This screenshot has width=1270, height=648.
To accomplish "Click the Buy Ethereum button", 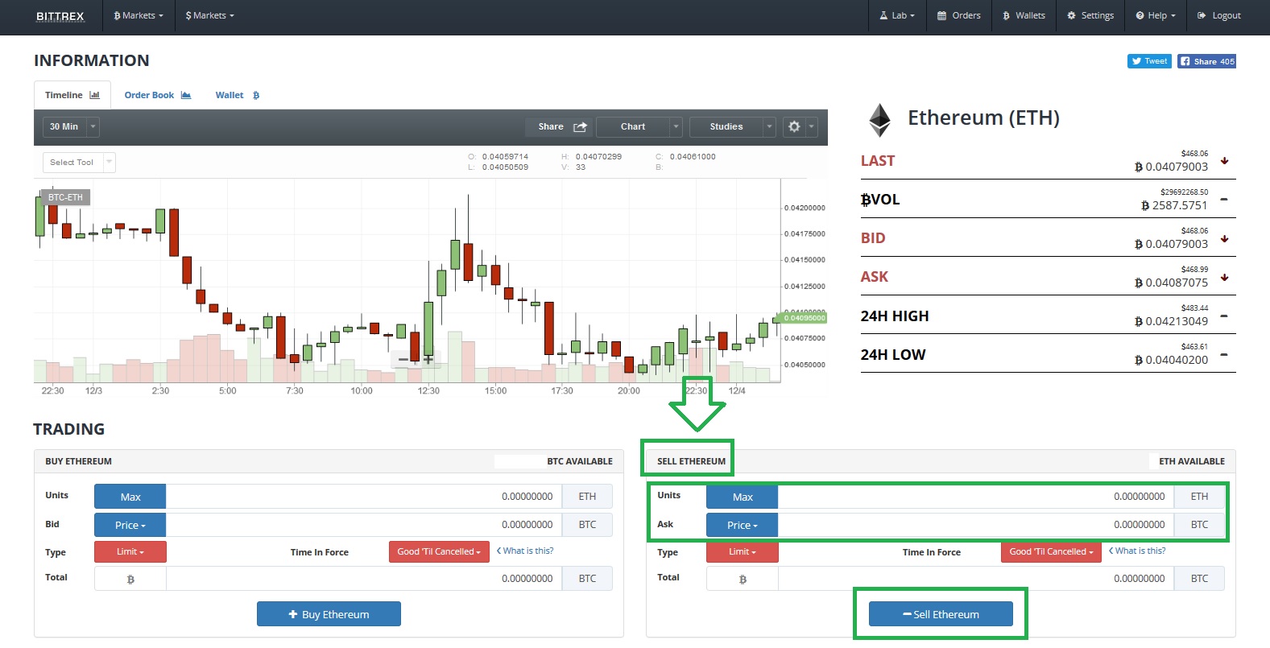I will tap(329, 614).
